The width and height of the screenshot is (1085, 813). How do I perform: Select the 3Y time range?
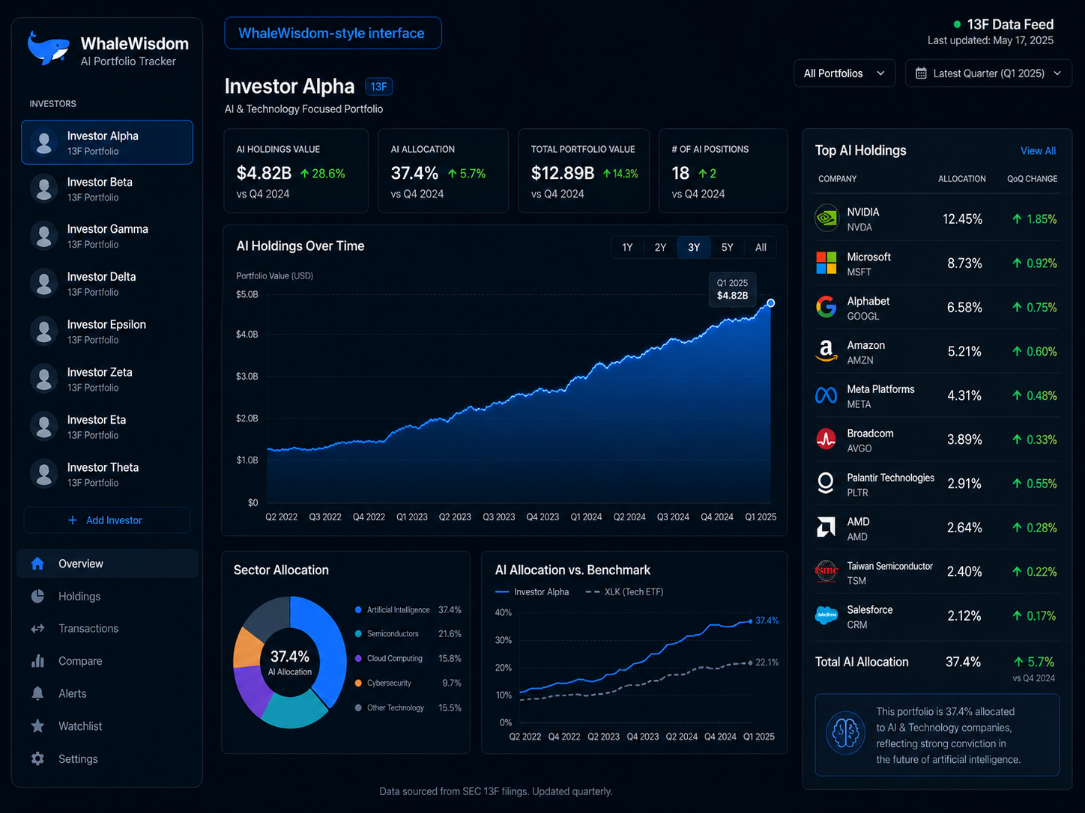(694, 247)
